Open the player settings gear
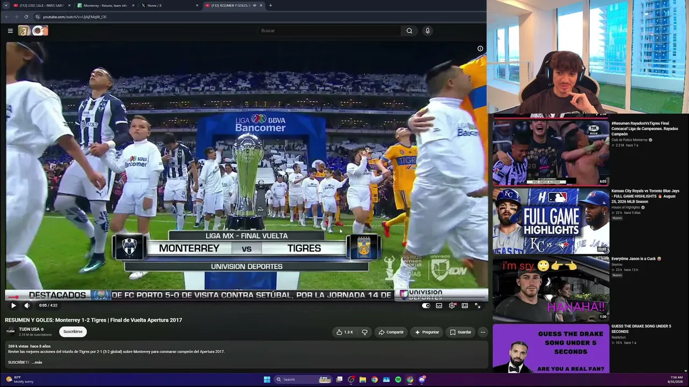The image size is (689, 387). tap(452, 305)
